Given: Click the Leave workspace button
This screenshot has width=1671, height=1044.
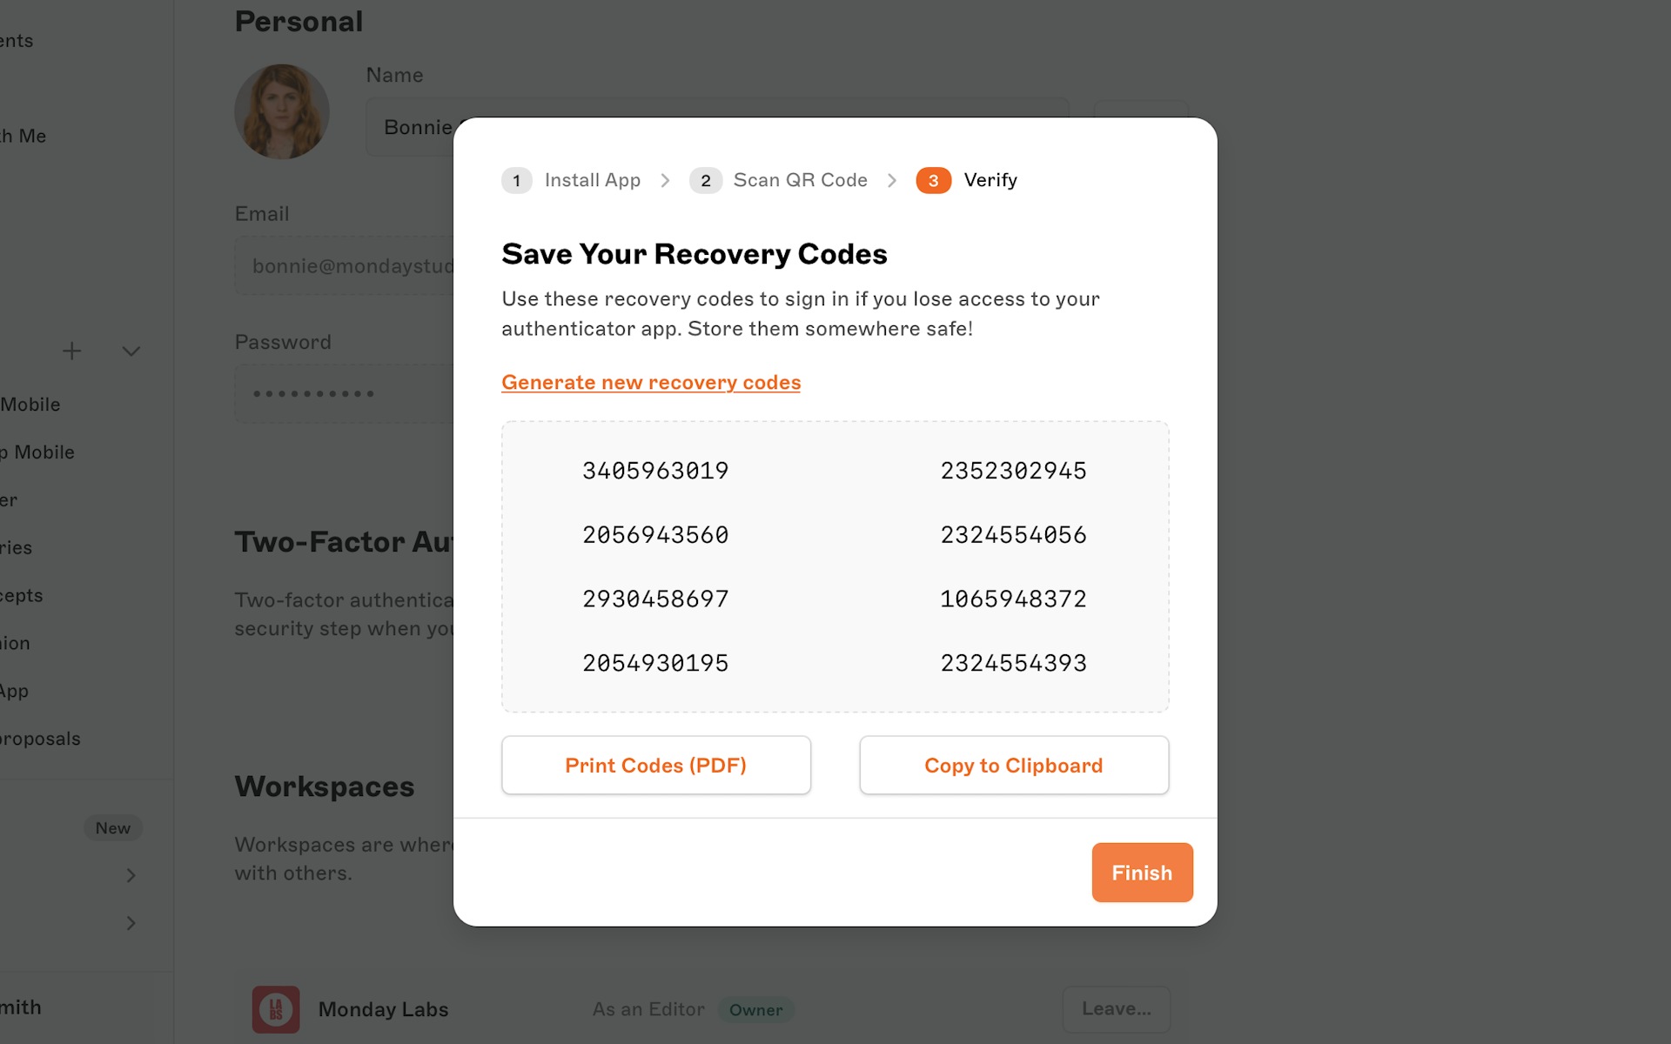Looking at the screenshot, I should [1115, 1008].
